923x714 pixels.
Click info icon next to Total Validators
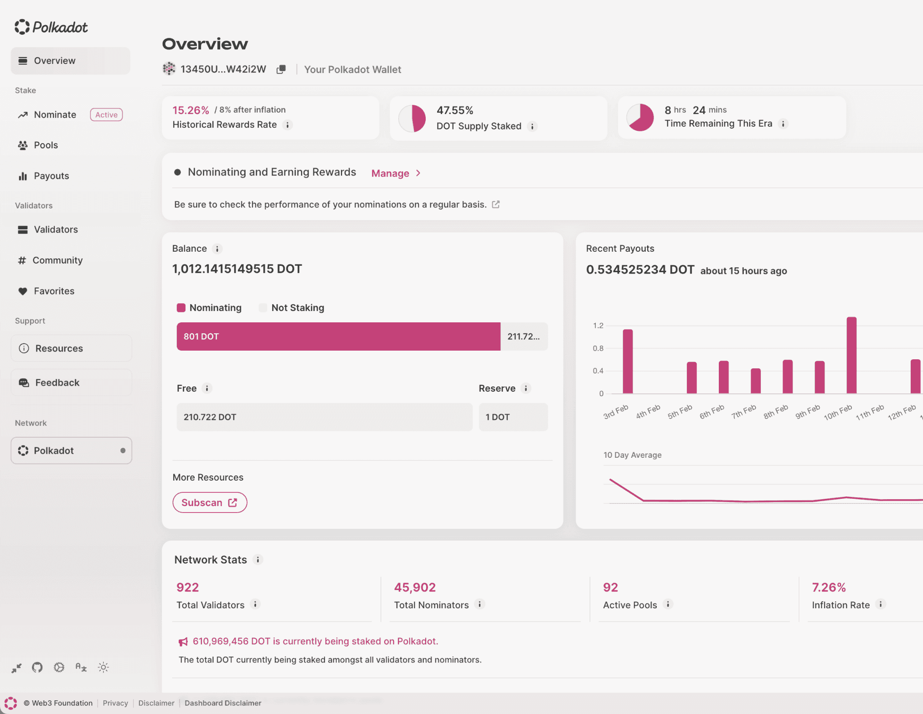(x=255, y=605)
